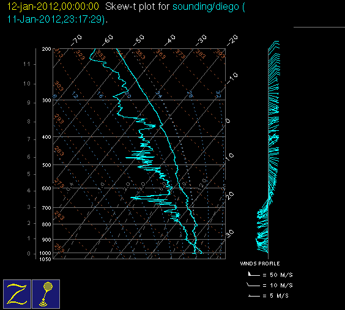
Task: Click the 293 potential temperature label
Action: 59,119
